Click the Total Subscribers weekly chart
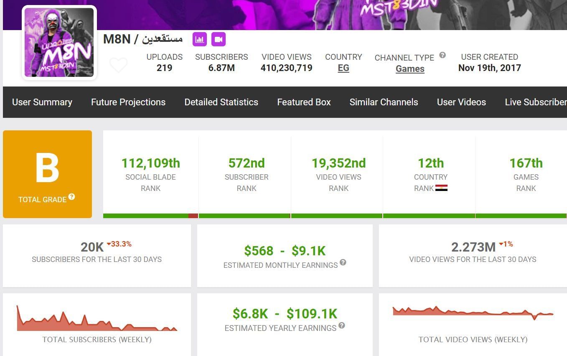 click(x=97, y=320)
